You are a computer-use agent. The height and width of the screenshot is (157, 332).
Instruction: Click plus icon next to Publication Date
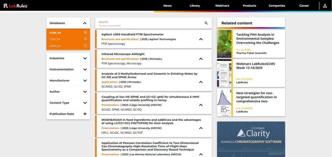(x=85, y=114)
